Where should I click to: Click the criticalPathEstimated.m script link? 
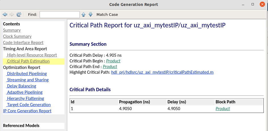(x=162, y=72)
